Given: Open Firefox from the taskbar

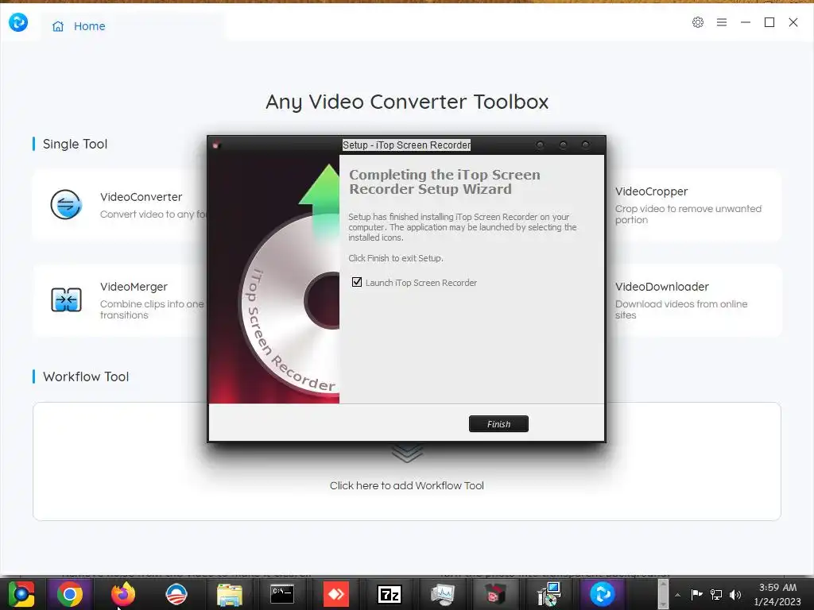Looking at the screenshot, I should (x=123, y=594).
